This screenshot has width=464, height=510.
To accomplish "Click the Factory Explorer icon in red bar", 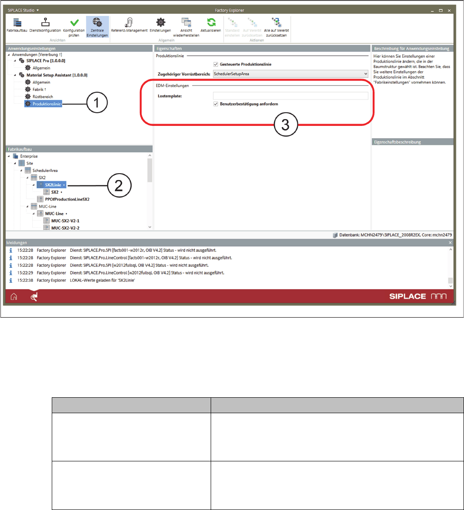I will (x=34, y=297).
